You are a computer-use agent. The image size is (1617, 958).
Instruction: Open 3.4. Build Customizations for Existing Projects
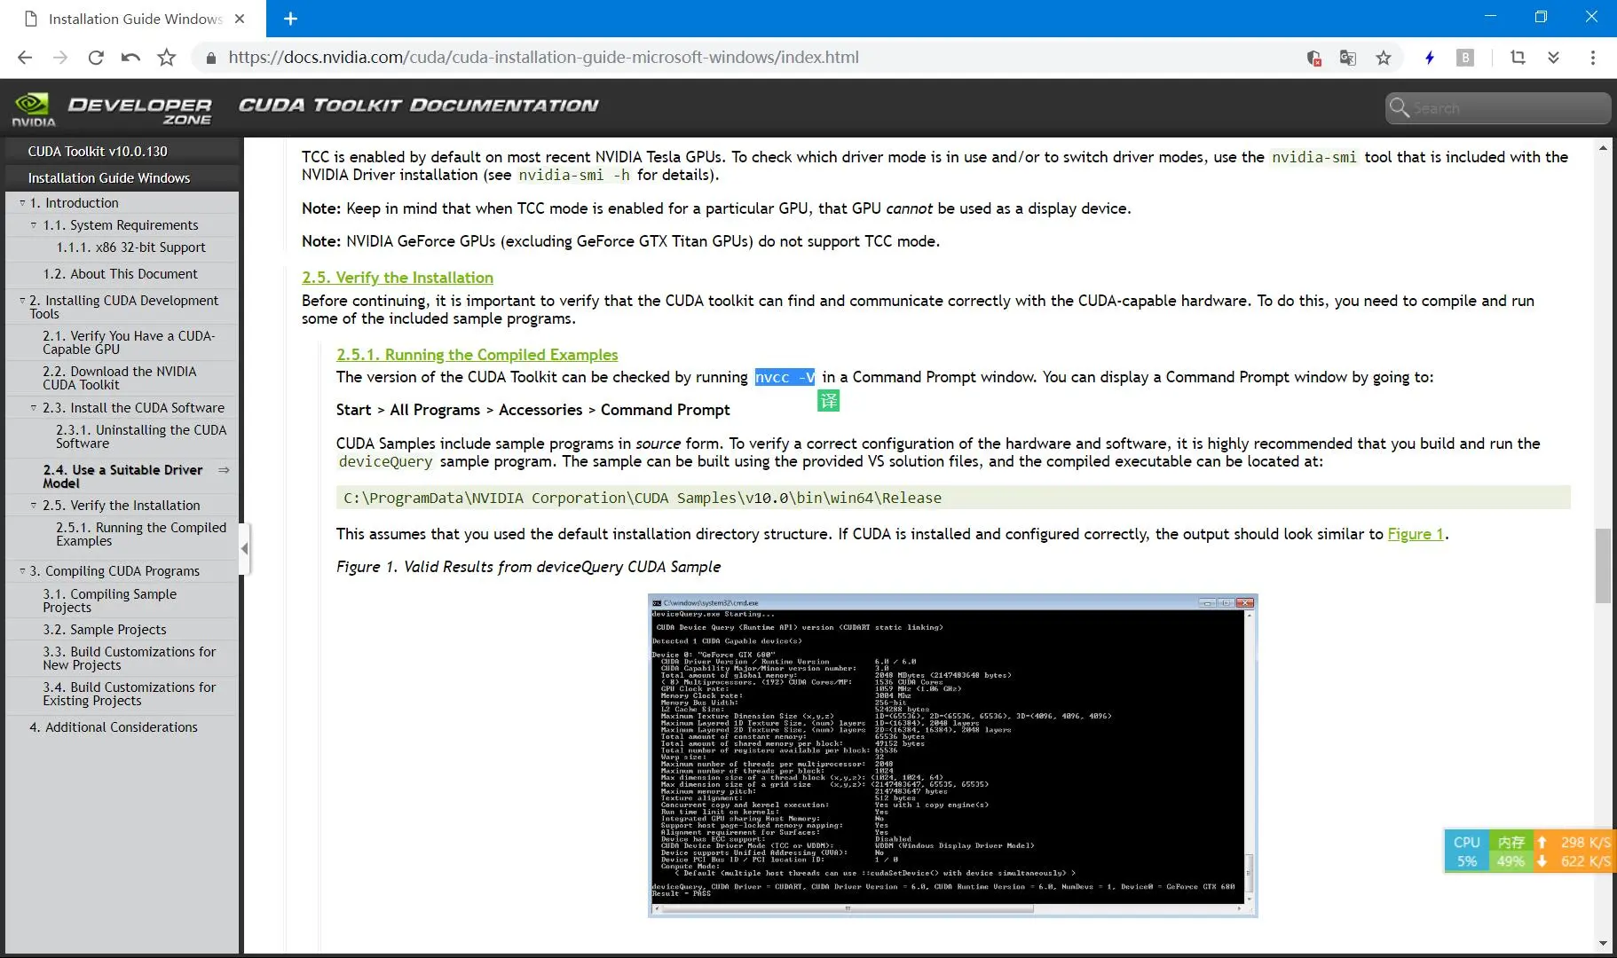point(129,694)
